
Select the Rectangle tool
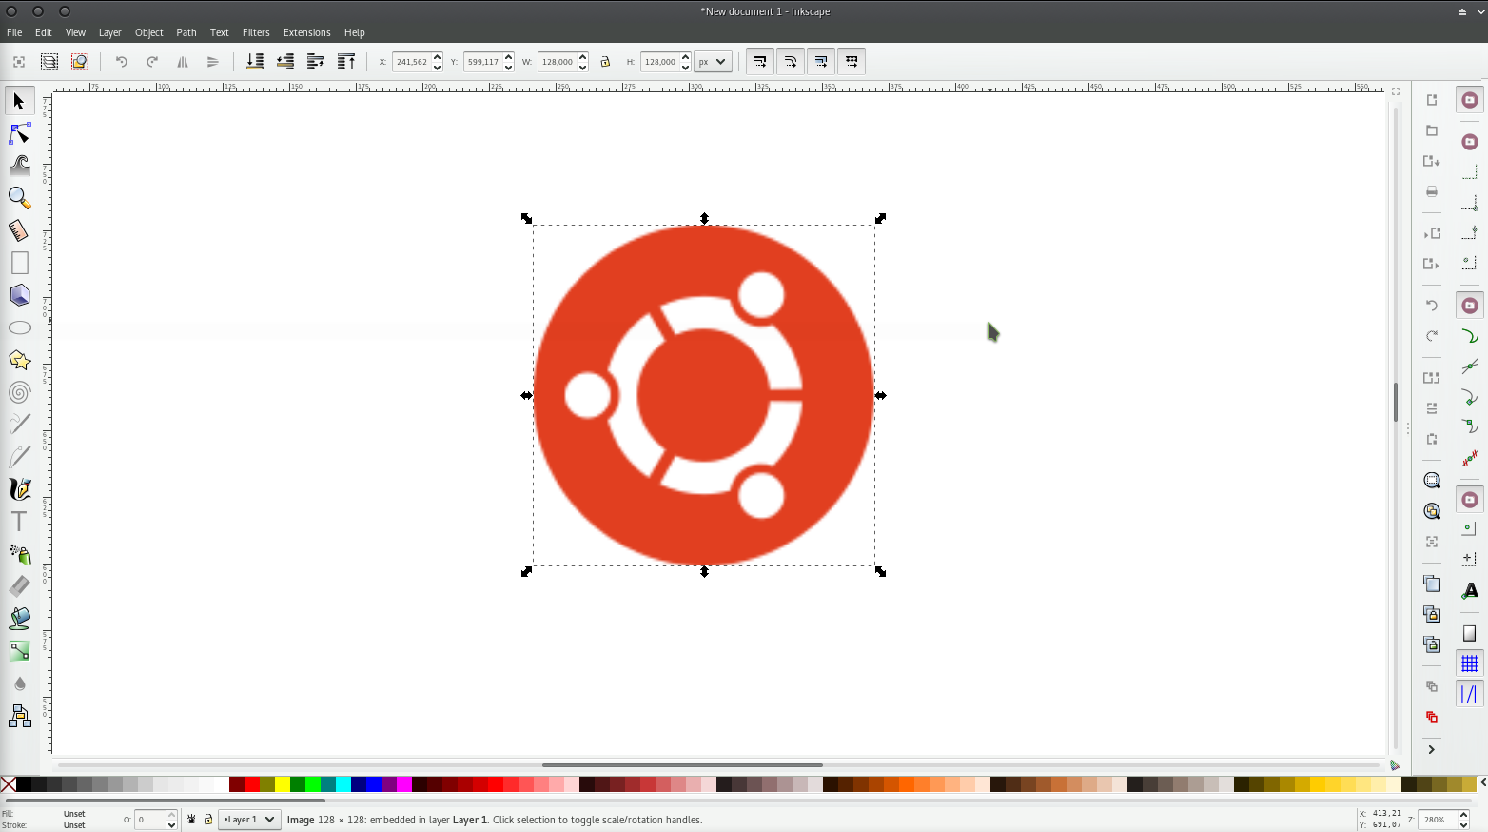(x=19, y=263)
